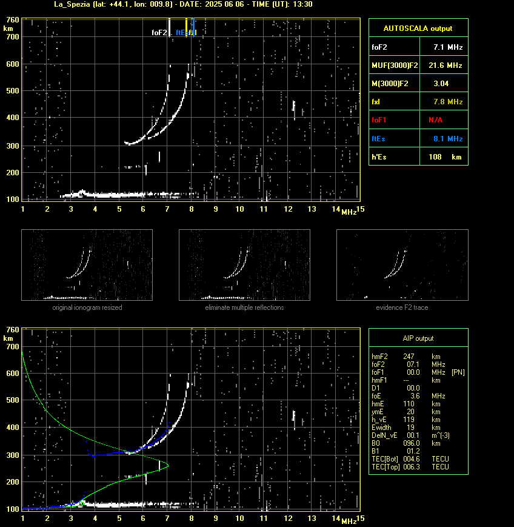
Task: Open the evidence F2 trace thumbnail
Action: click(x=402, y=265)
